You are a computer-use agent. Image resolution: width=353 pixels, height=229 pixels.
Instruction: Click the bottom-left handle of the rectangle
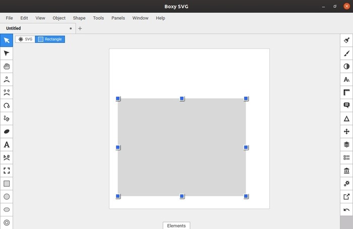tap(117, 196)
